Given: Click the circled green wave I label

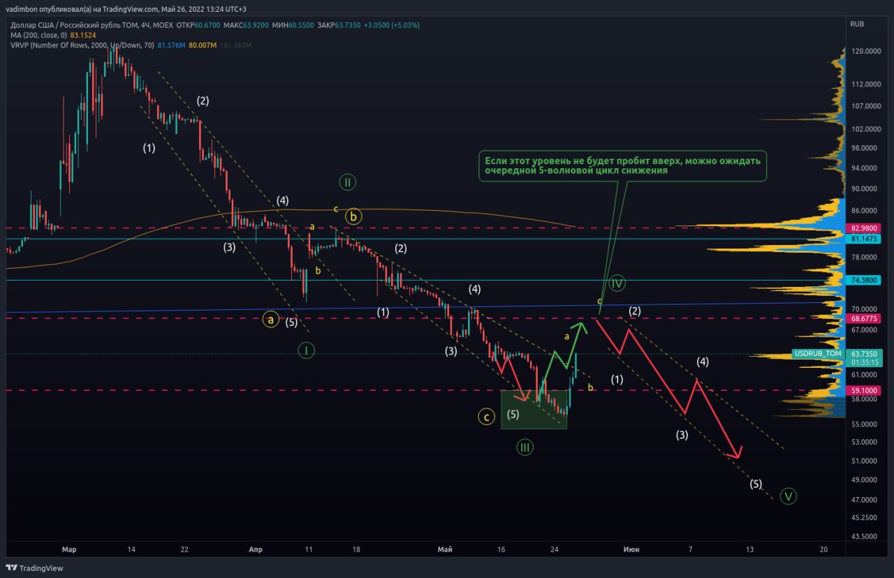Looking at the screenshot, I should coord(305,350).
